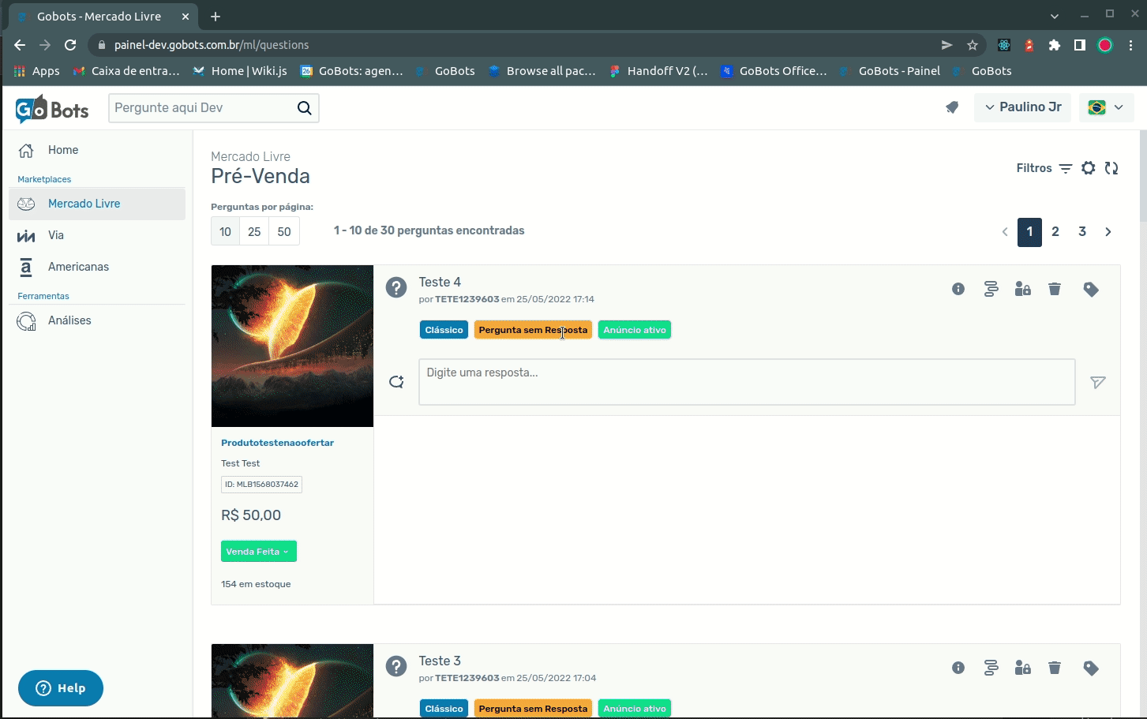Open GoBots - Painel bookmark
1147x719 pixels.
point(890,71)
